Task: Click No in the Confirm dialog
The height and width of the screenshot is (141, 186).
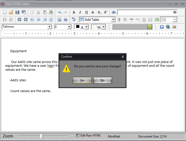Action: click(102, 80)
